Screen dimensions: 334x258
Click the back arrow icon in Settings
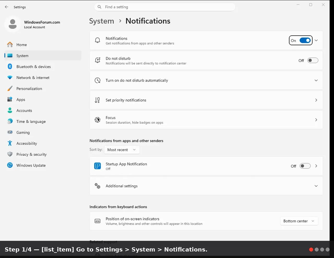(7, 7)
